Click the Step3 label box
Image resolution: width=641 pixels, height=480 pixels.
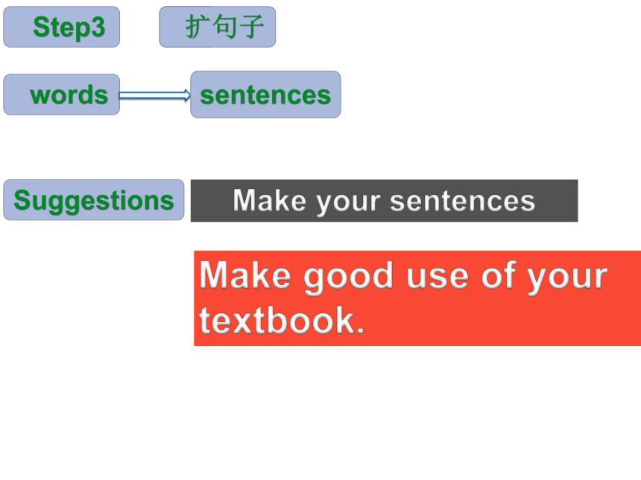tap(62, 27)
